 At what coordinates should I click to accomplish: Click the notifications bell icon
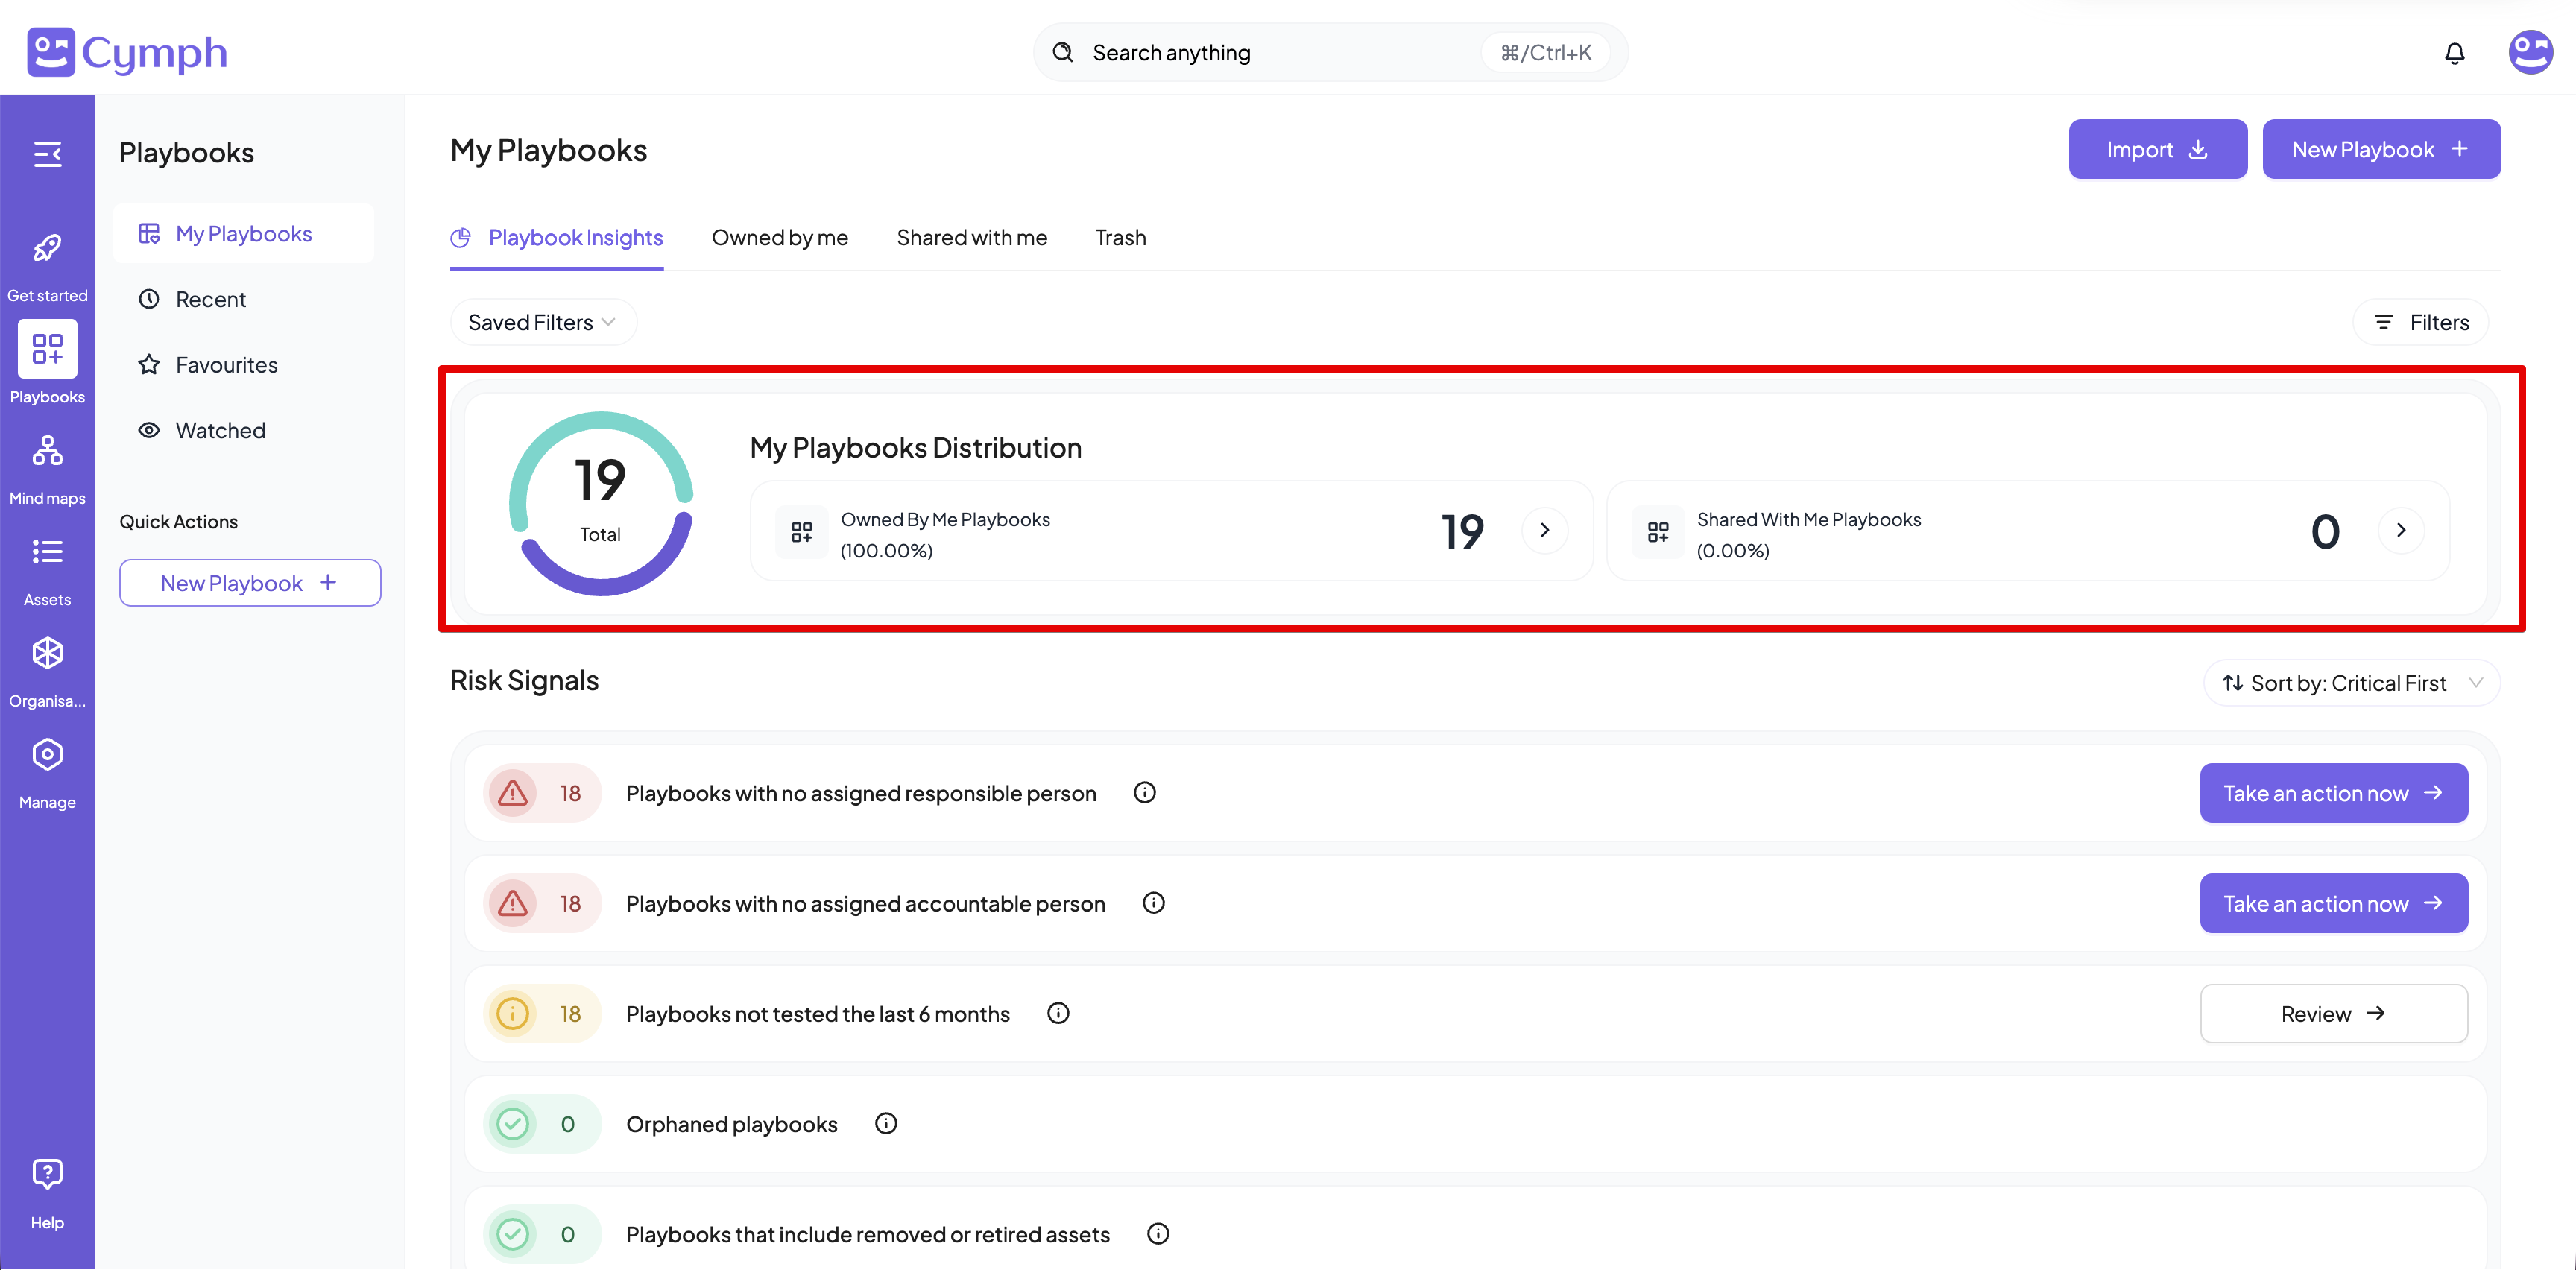[2454, 53]
